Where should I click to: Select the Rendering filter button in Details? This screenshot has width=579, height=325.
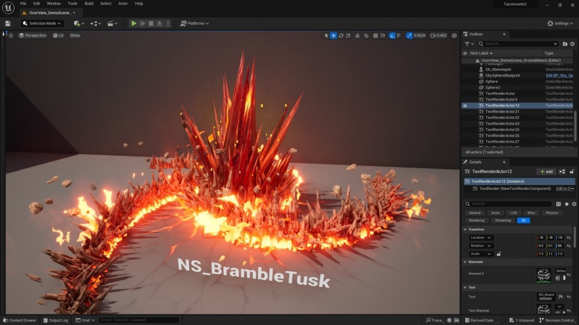point(476,221)
